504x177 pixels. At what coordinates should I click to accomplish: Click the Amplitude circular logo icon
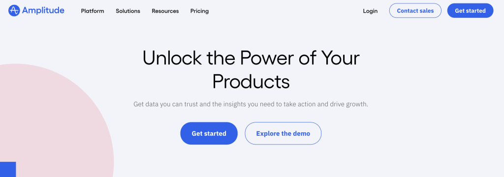point(14,11)
